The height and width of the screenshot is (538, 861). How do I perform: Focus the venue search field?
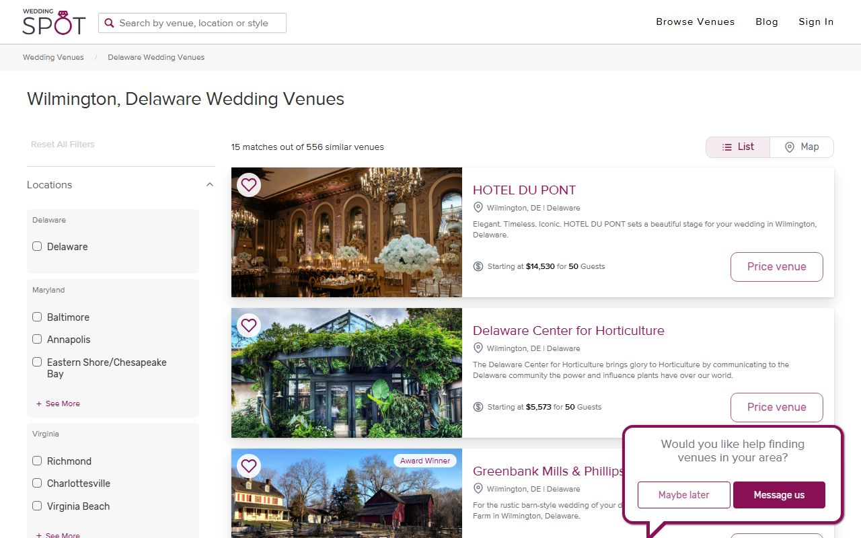click(192, 23)
